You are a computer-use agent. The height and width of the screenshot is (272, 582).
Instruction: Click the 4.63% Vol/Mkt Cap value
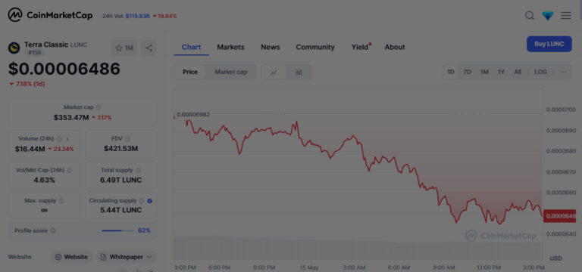point(44,181)
